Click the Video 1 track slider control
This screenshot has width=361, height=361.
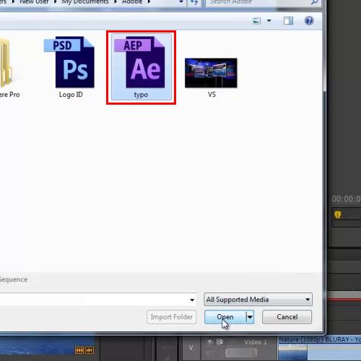[241, 353]
